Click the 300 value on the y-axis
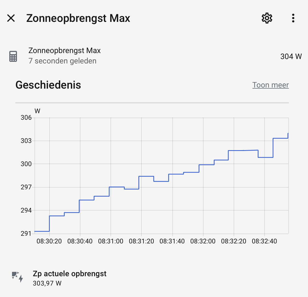This screenshot has width=308, height=297. (26, 164)
